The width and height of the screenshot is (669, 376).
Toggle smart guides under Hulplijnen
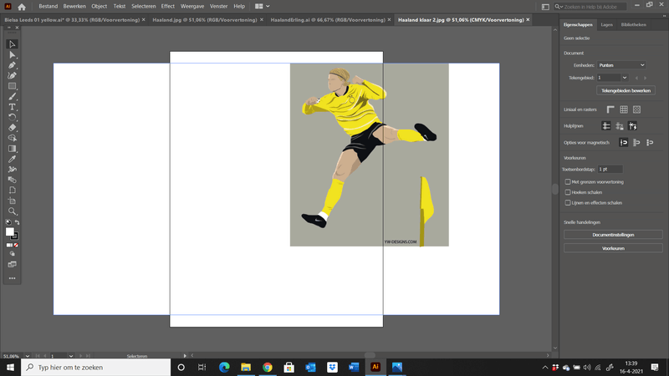(633, 126)
